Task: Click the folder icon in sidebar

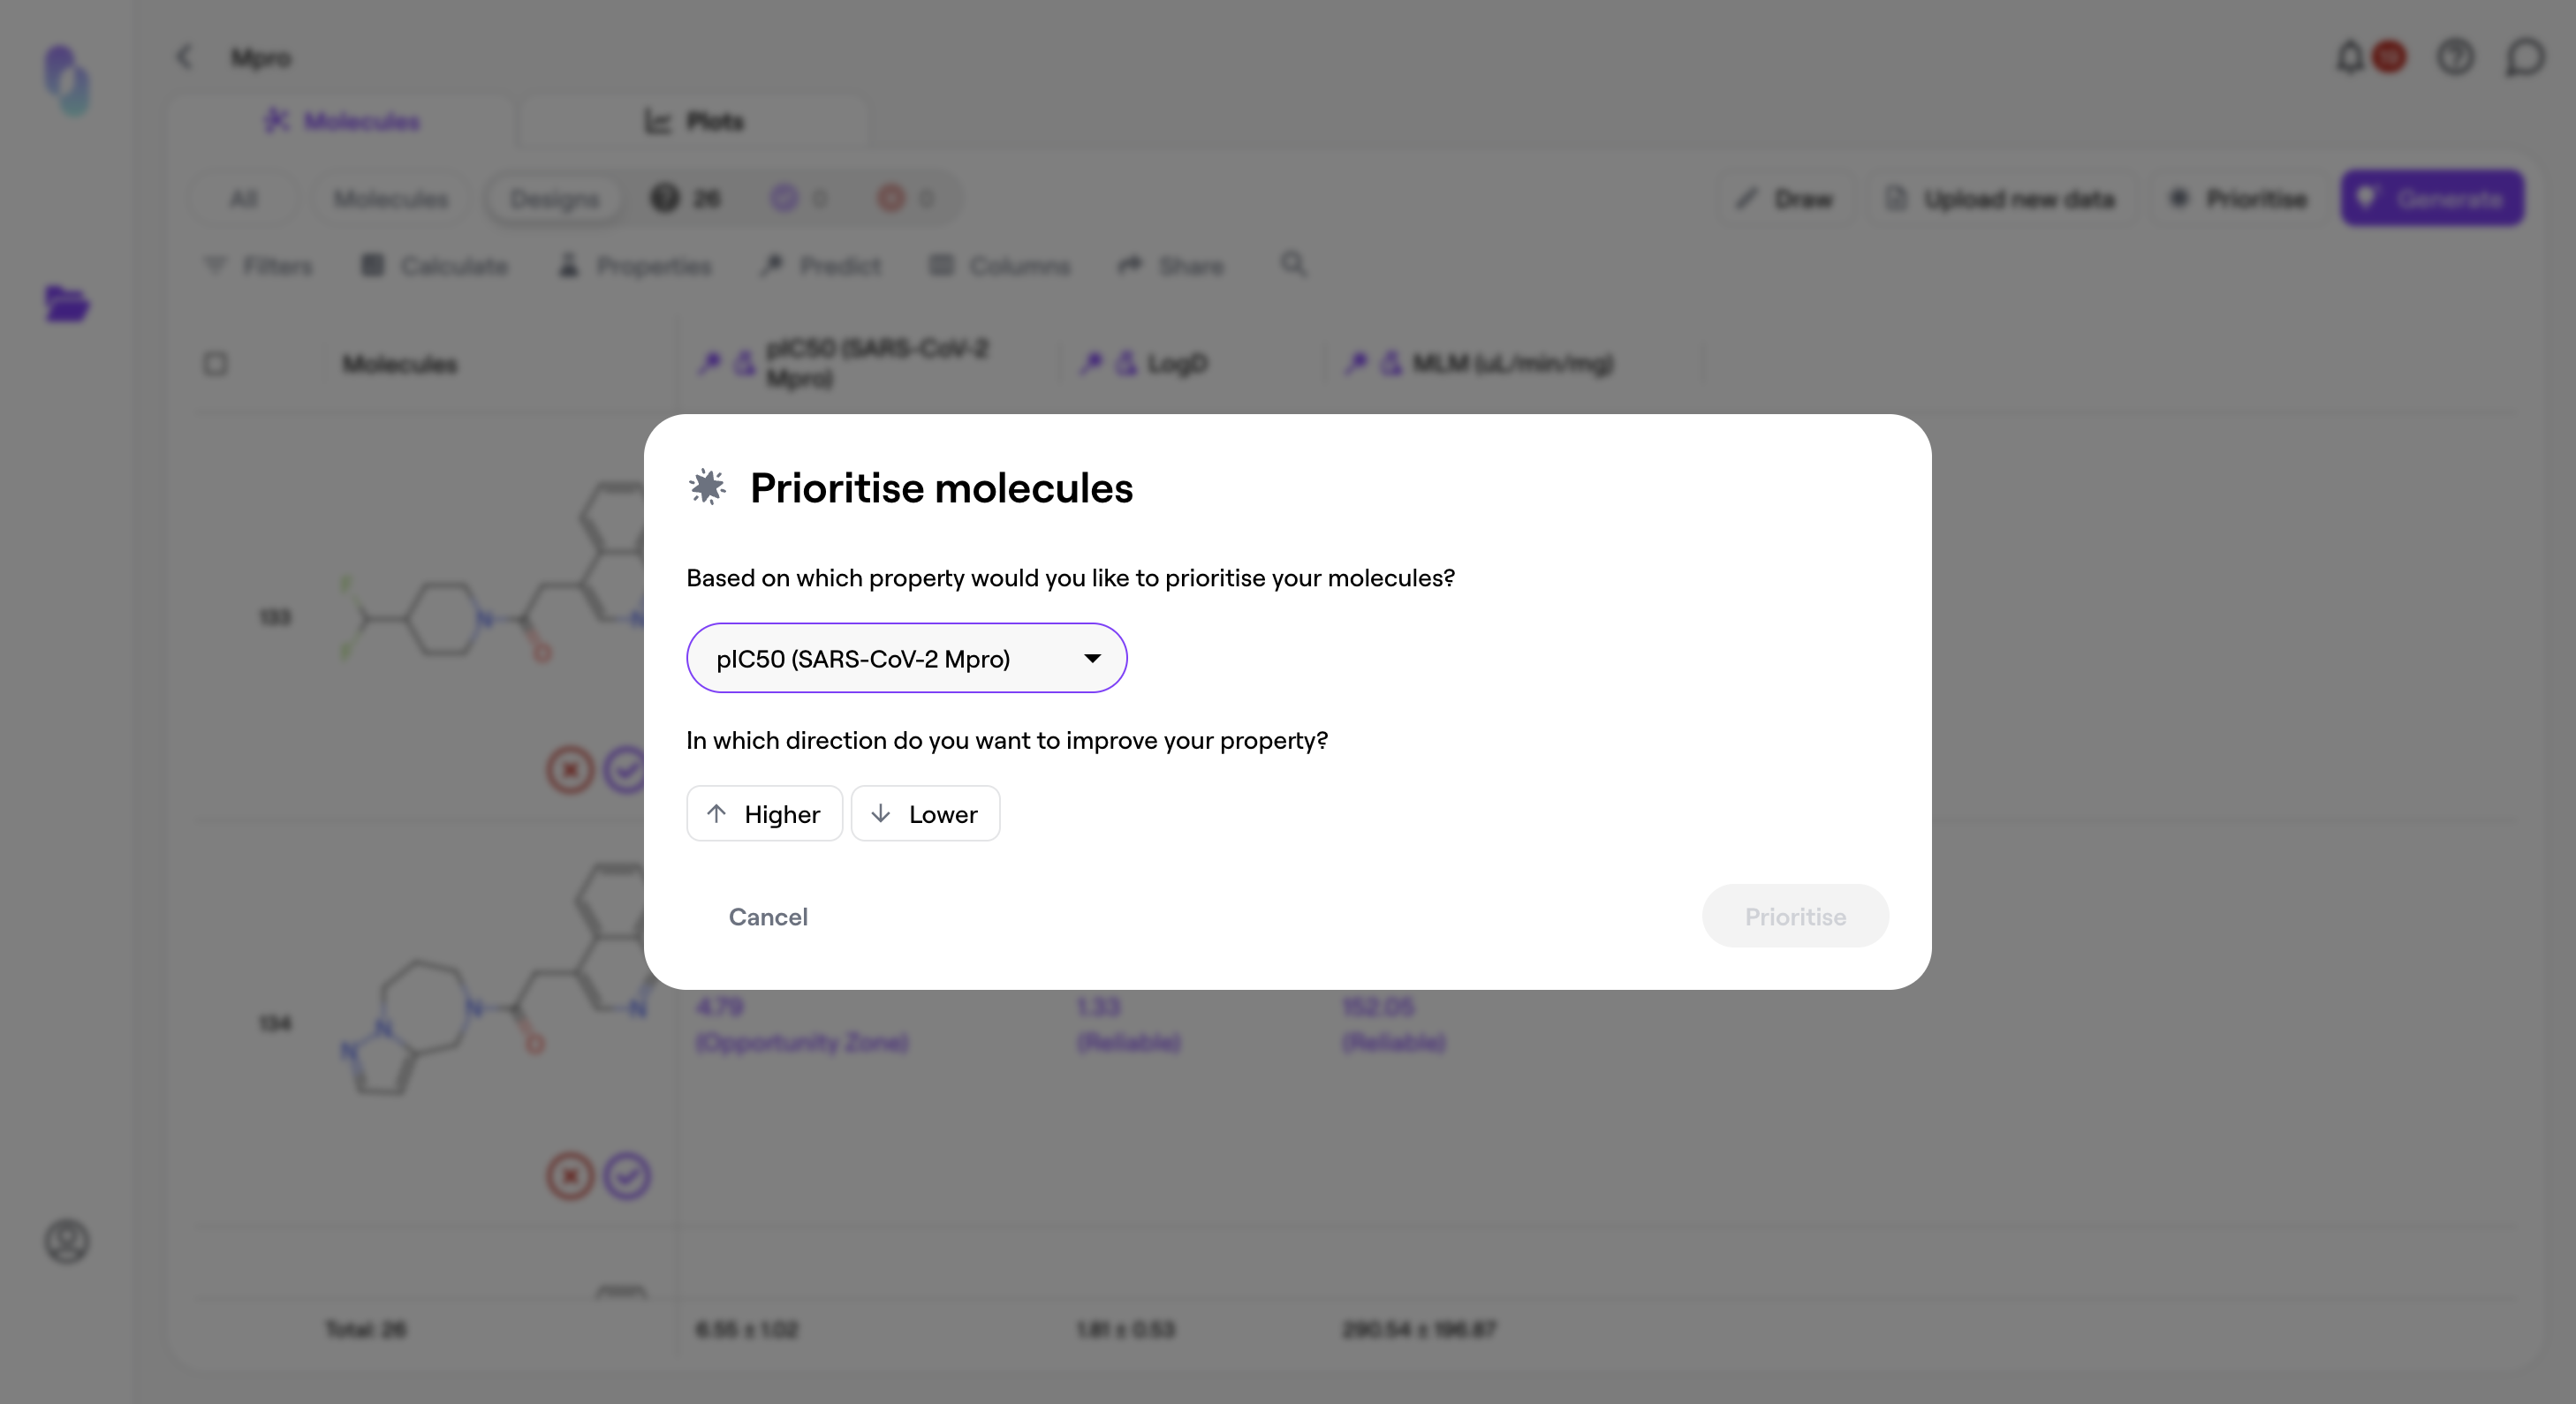Action: 67,303
